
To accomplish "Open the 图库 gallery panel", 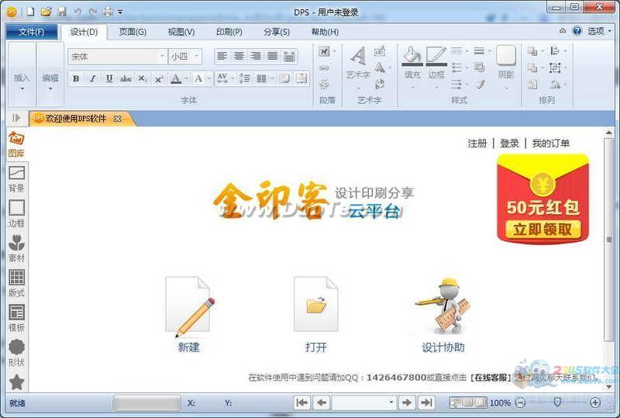I will 16,144.
